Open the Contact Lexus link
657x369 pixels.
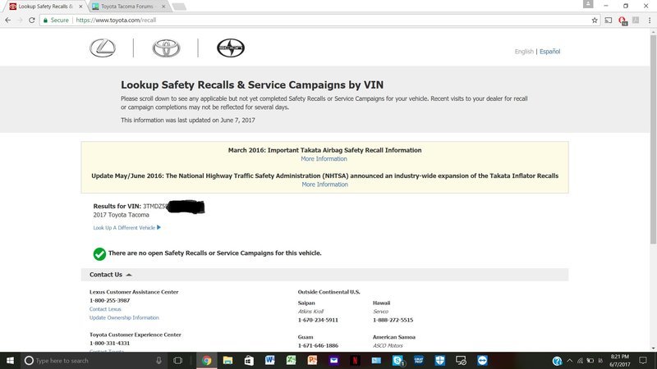(105, 309)
